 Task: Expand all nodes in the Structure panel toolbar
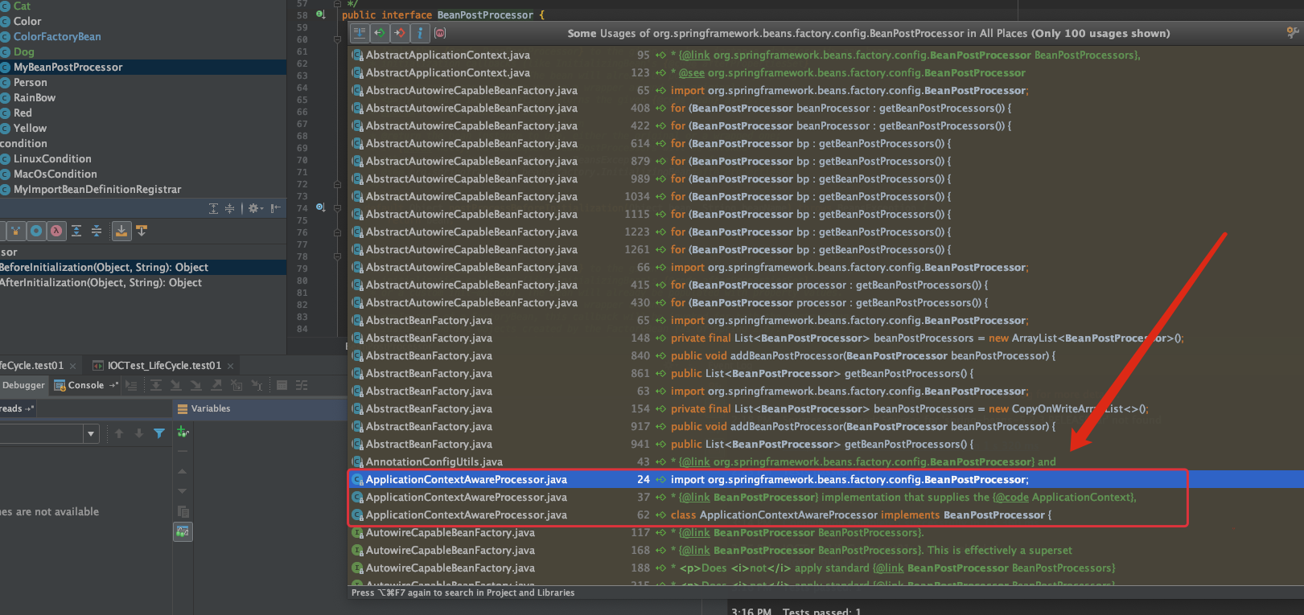click(76, 231)
